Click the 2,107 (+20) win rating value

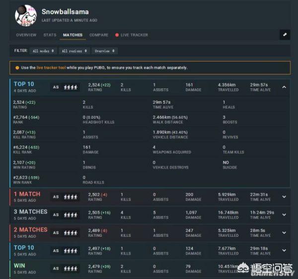(x=24, y=162)
